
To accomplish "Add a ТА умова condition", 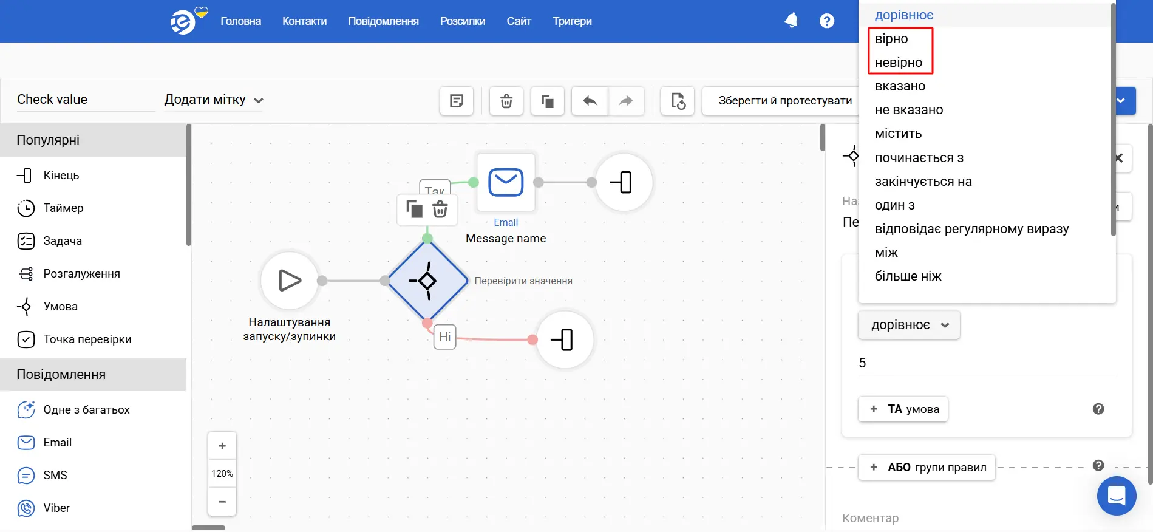I will click(903, 409).
